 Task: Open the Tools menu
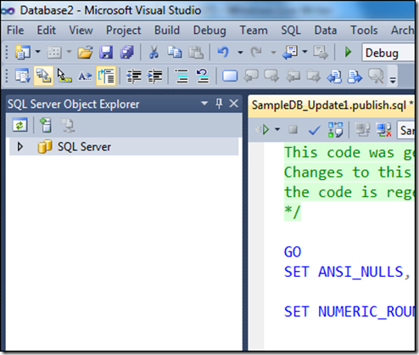tap(364, 31)
